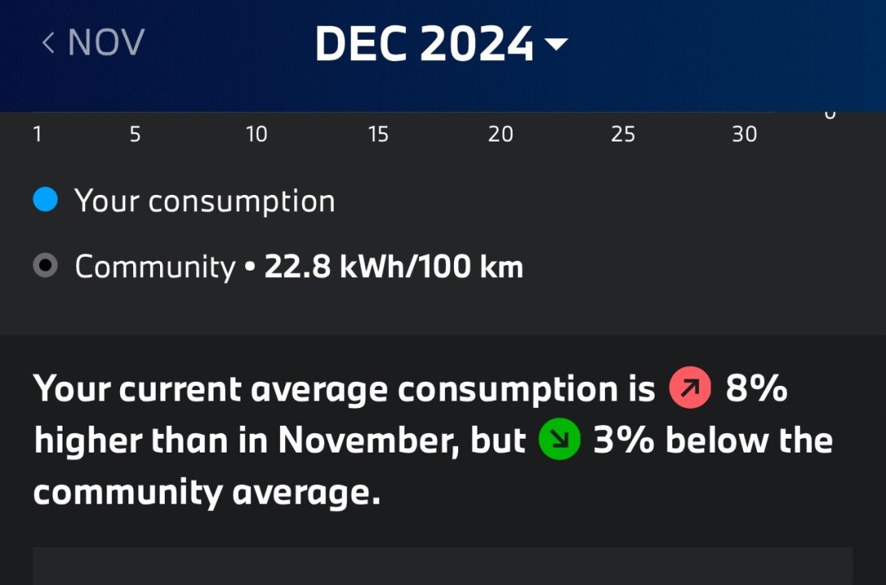Screen dimensions: 886x585
Task: Open the DEC 2024 month selector
Action: [x=424, y=44]
